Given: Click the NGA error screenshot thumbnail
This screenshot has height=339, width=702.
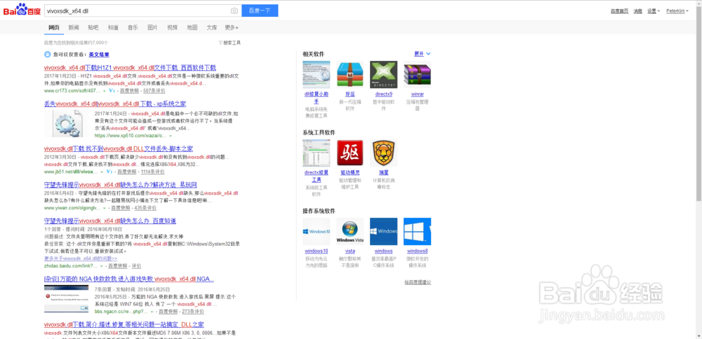Looking at the screenshot, I should (x=66, y=298).
